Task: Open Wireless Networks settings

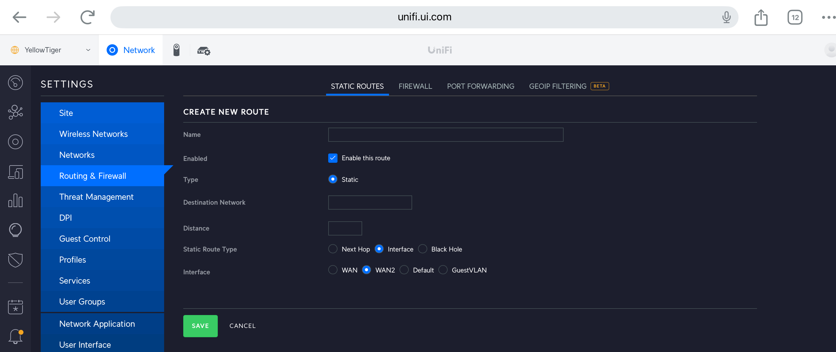Action: pyautogui.click(x=102, y=134)
